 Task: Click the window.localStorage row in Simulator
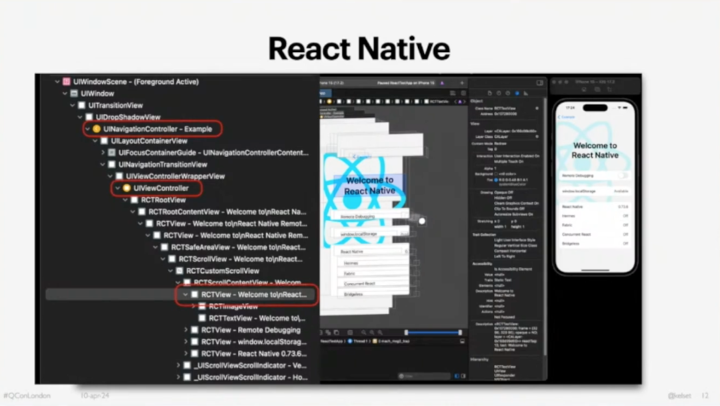pyautogui.click(x=595, y=191)
